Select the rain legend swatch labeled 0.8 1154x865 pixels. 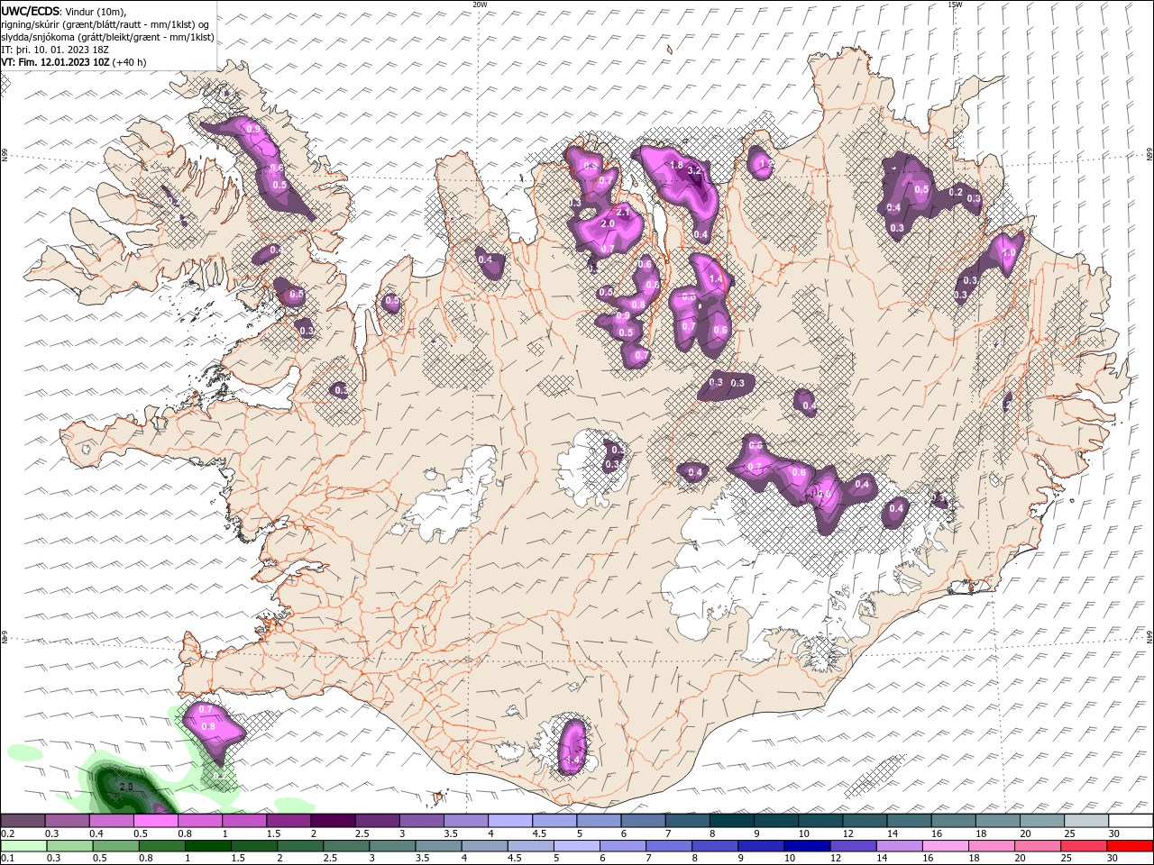coord(161,846)
